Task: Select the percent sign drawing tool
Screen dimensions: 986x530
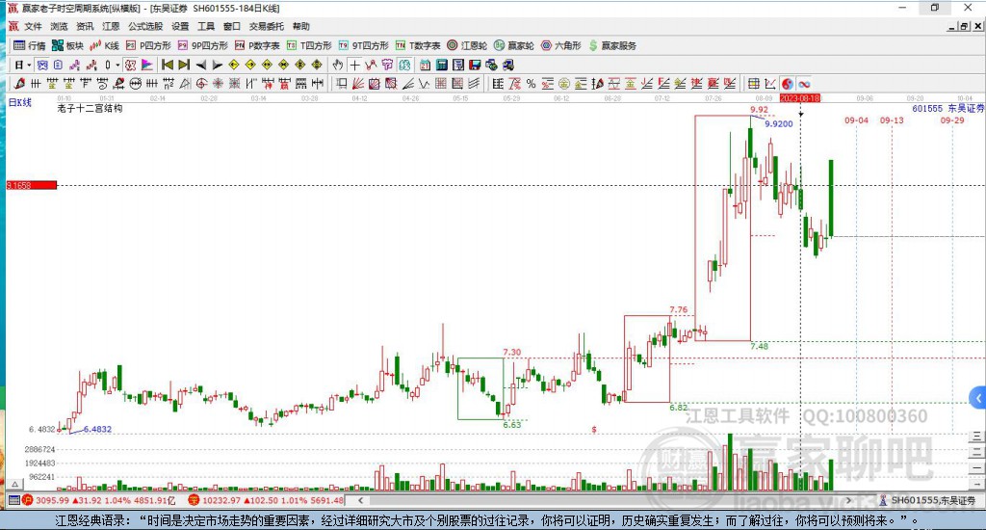Action: click(x=532, y=84)
